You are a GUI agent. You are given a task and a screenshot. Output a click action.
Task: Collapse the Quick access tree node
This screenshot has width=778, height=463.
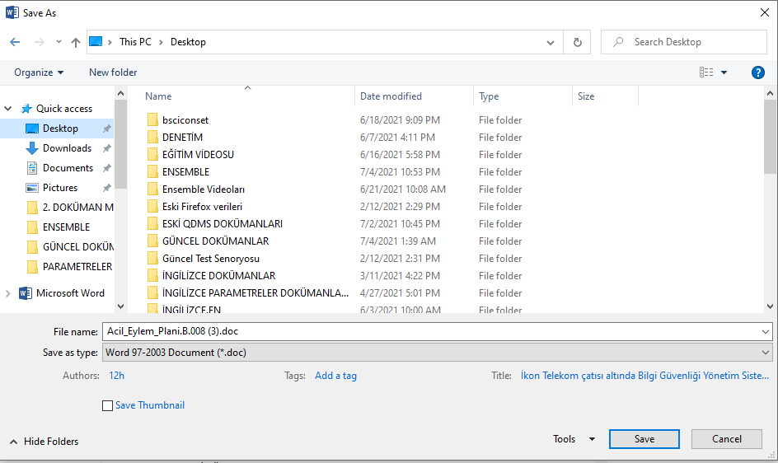pos(9,109)
